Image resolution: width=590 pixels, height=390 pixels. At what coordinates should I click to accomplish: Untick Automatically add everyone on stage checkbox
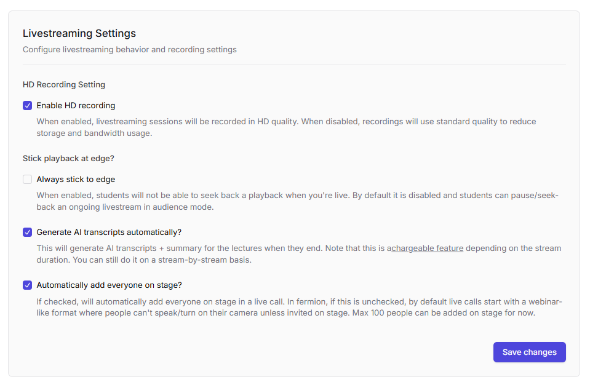click(27, 285)
